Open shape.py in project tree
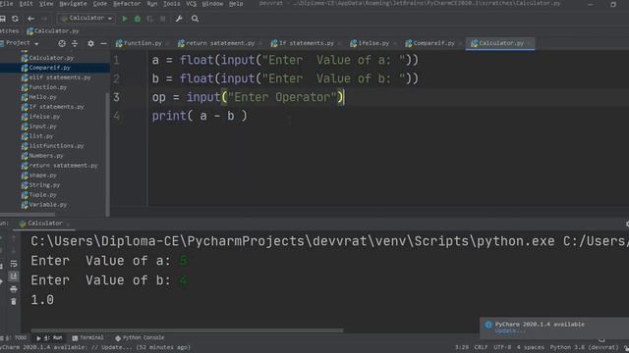 [42, 176]
